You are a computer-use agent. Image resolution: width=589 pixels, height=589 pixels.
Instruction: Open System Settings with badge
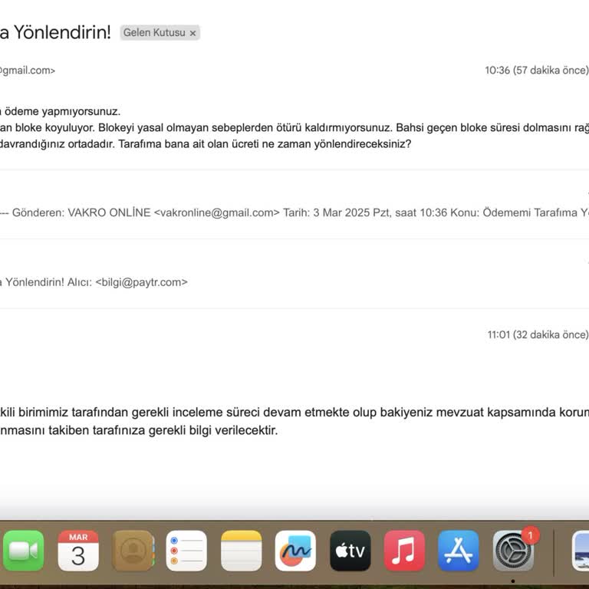513,551
